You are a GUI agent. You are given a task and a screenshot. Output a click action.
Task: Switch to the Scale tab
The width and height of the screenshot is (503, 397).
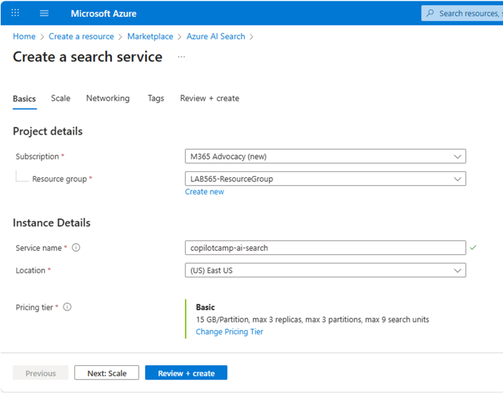click(61, 98)
